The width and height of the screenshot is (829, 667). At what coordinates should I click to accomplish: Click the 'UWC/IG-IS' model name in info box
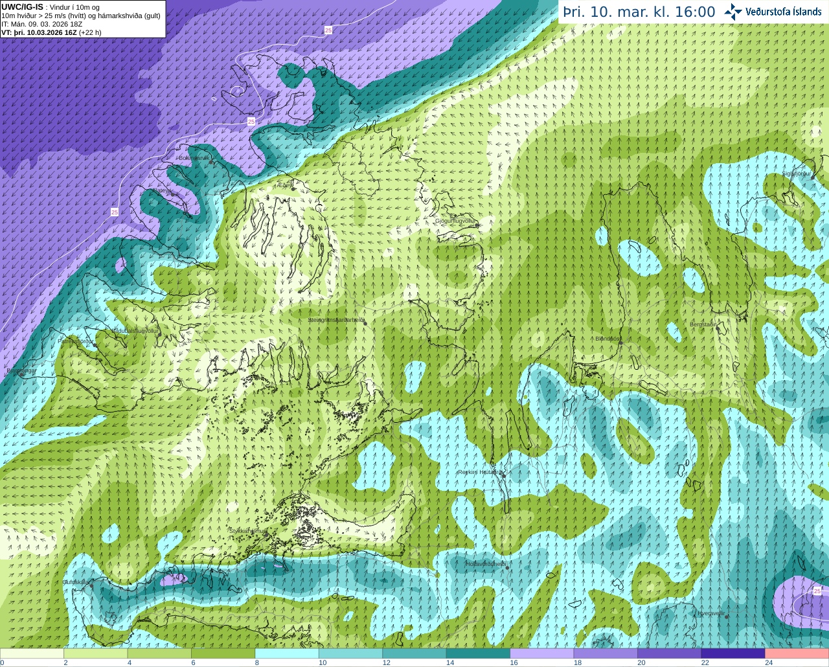pyautogui.click(x=22, y=6)
